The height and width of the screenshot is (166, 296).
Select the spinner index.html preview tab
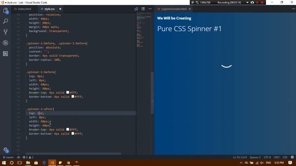pos(174,9)
